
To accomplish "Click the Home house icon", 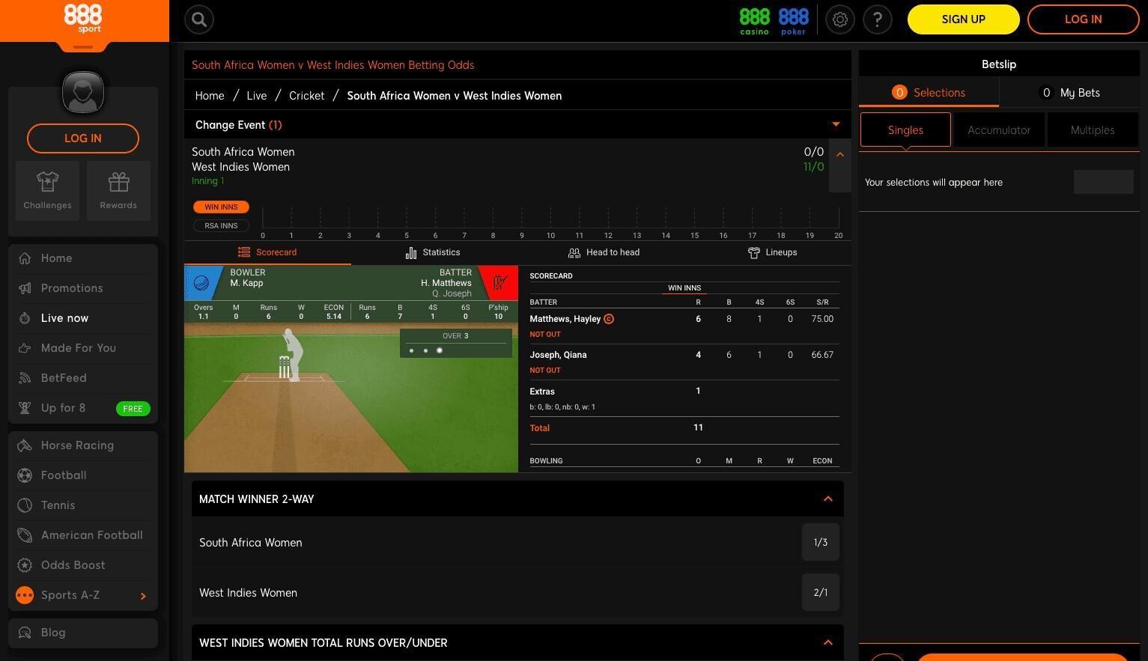I will (x=25, y=258).
